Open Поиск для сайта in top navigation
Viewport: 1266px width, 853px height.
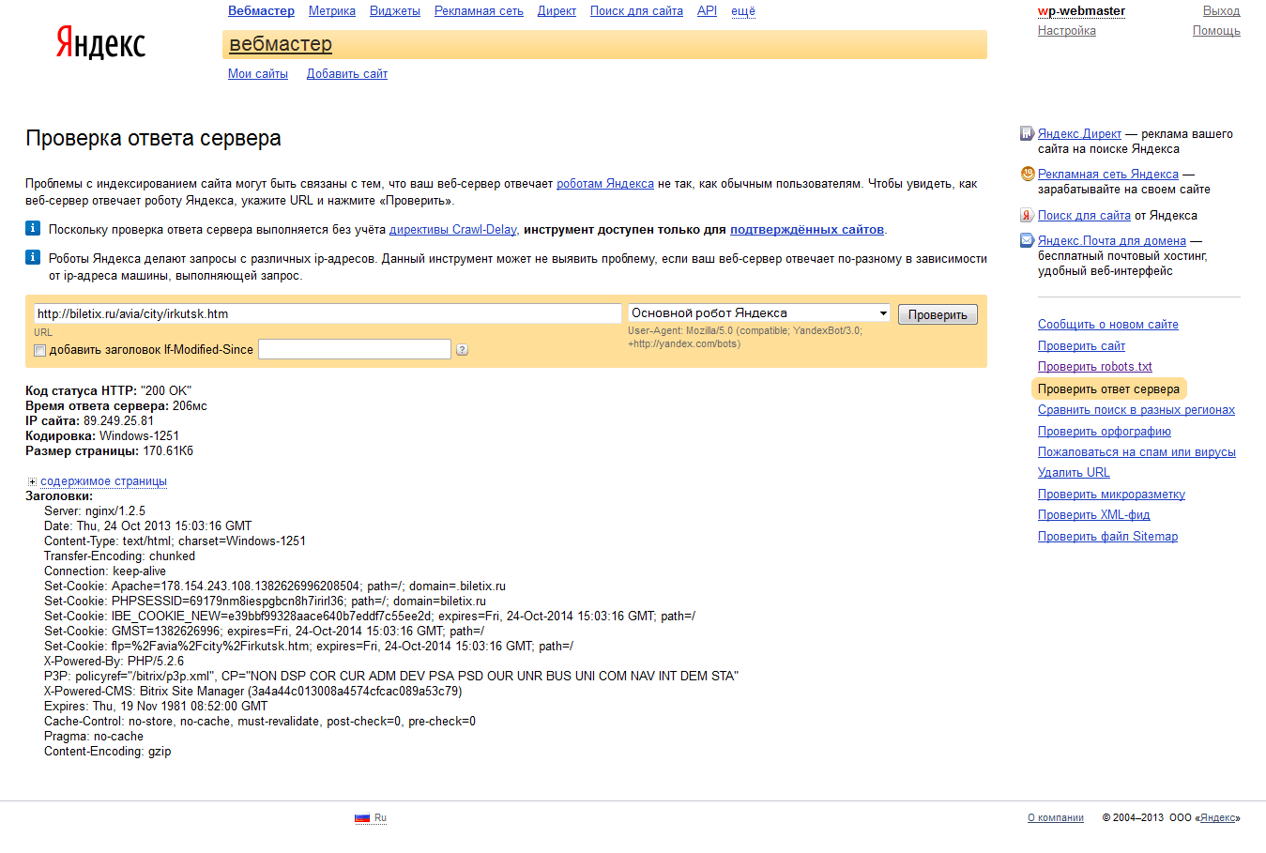point(636,11)
